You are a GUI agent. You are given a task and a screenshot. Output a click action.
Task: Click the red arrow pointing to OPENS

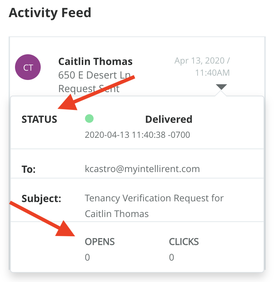(39, 218)
